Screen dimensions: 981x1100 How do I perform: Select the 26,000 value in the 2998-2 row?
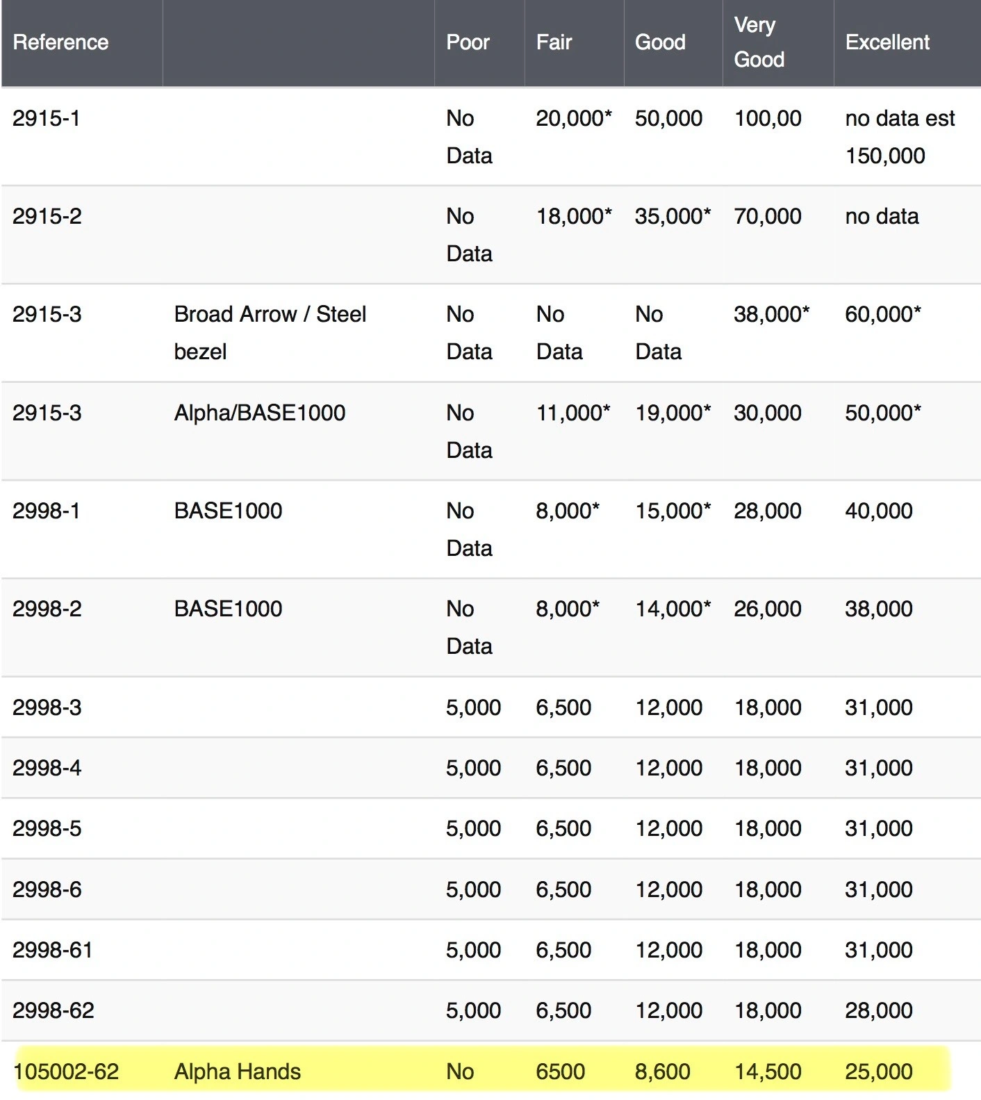[767, 609]
